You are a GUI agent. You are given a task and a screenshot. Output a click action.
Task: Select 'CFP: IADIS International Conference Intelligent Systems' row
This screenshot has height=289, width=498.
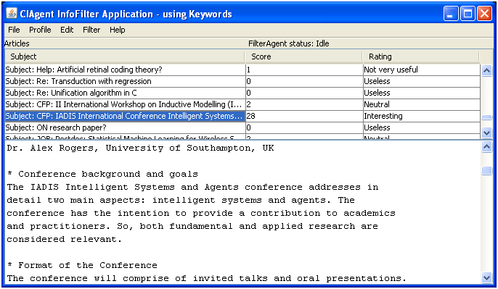tap(125, 116)
